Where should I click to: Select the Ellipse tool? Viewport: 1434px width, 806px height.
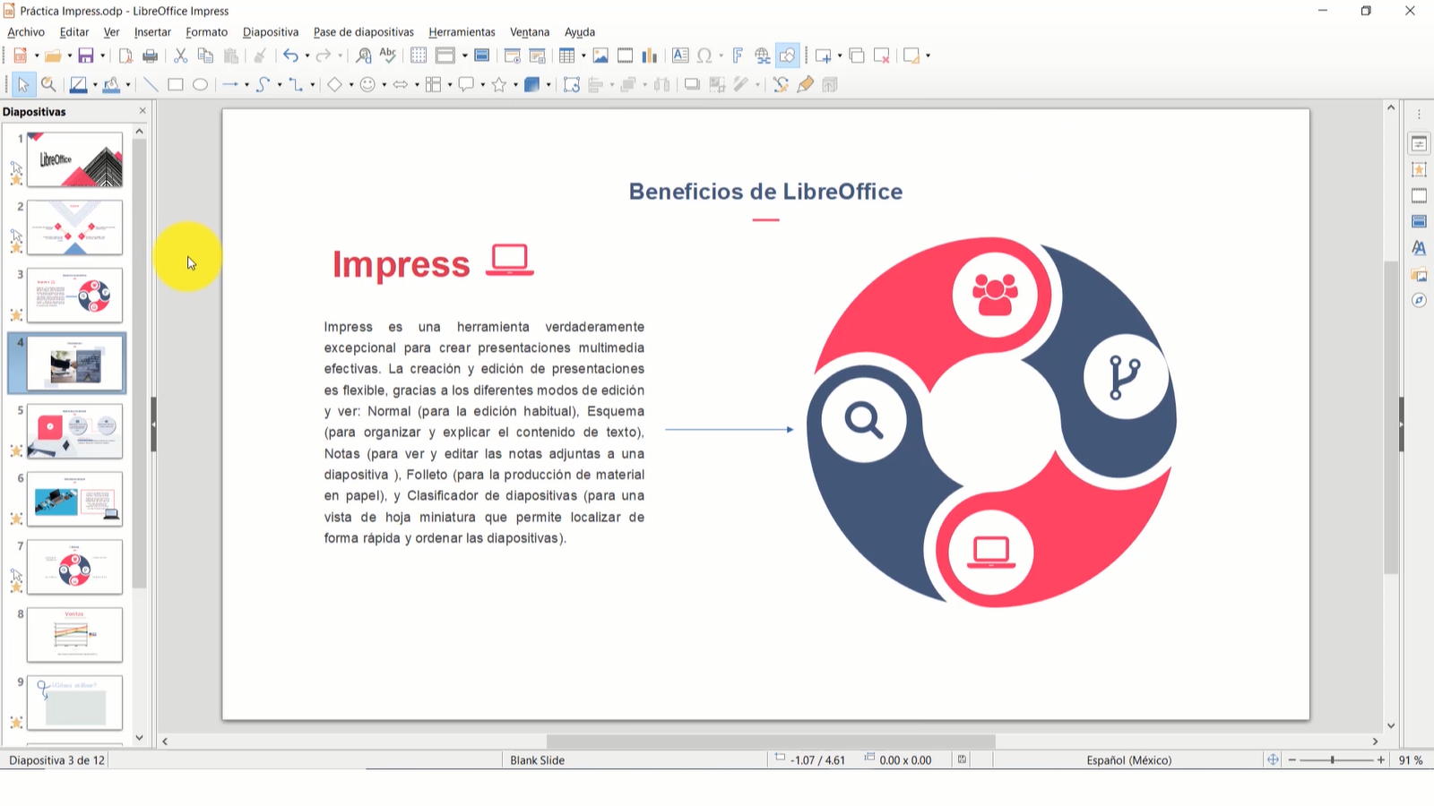(201, 84)
